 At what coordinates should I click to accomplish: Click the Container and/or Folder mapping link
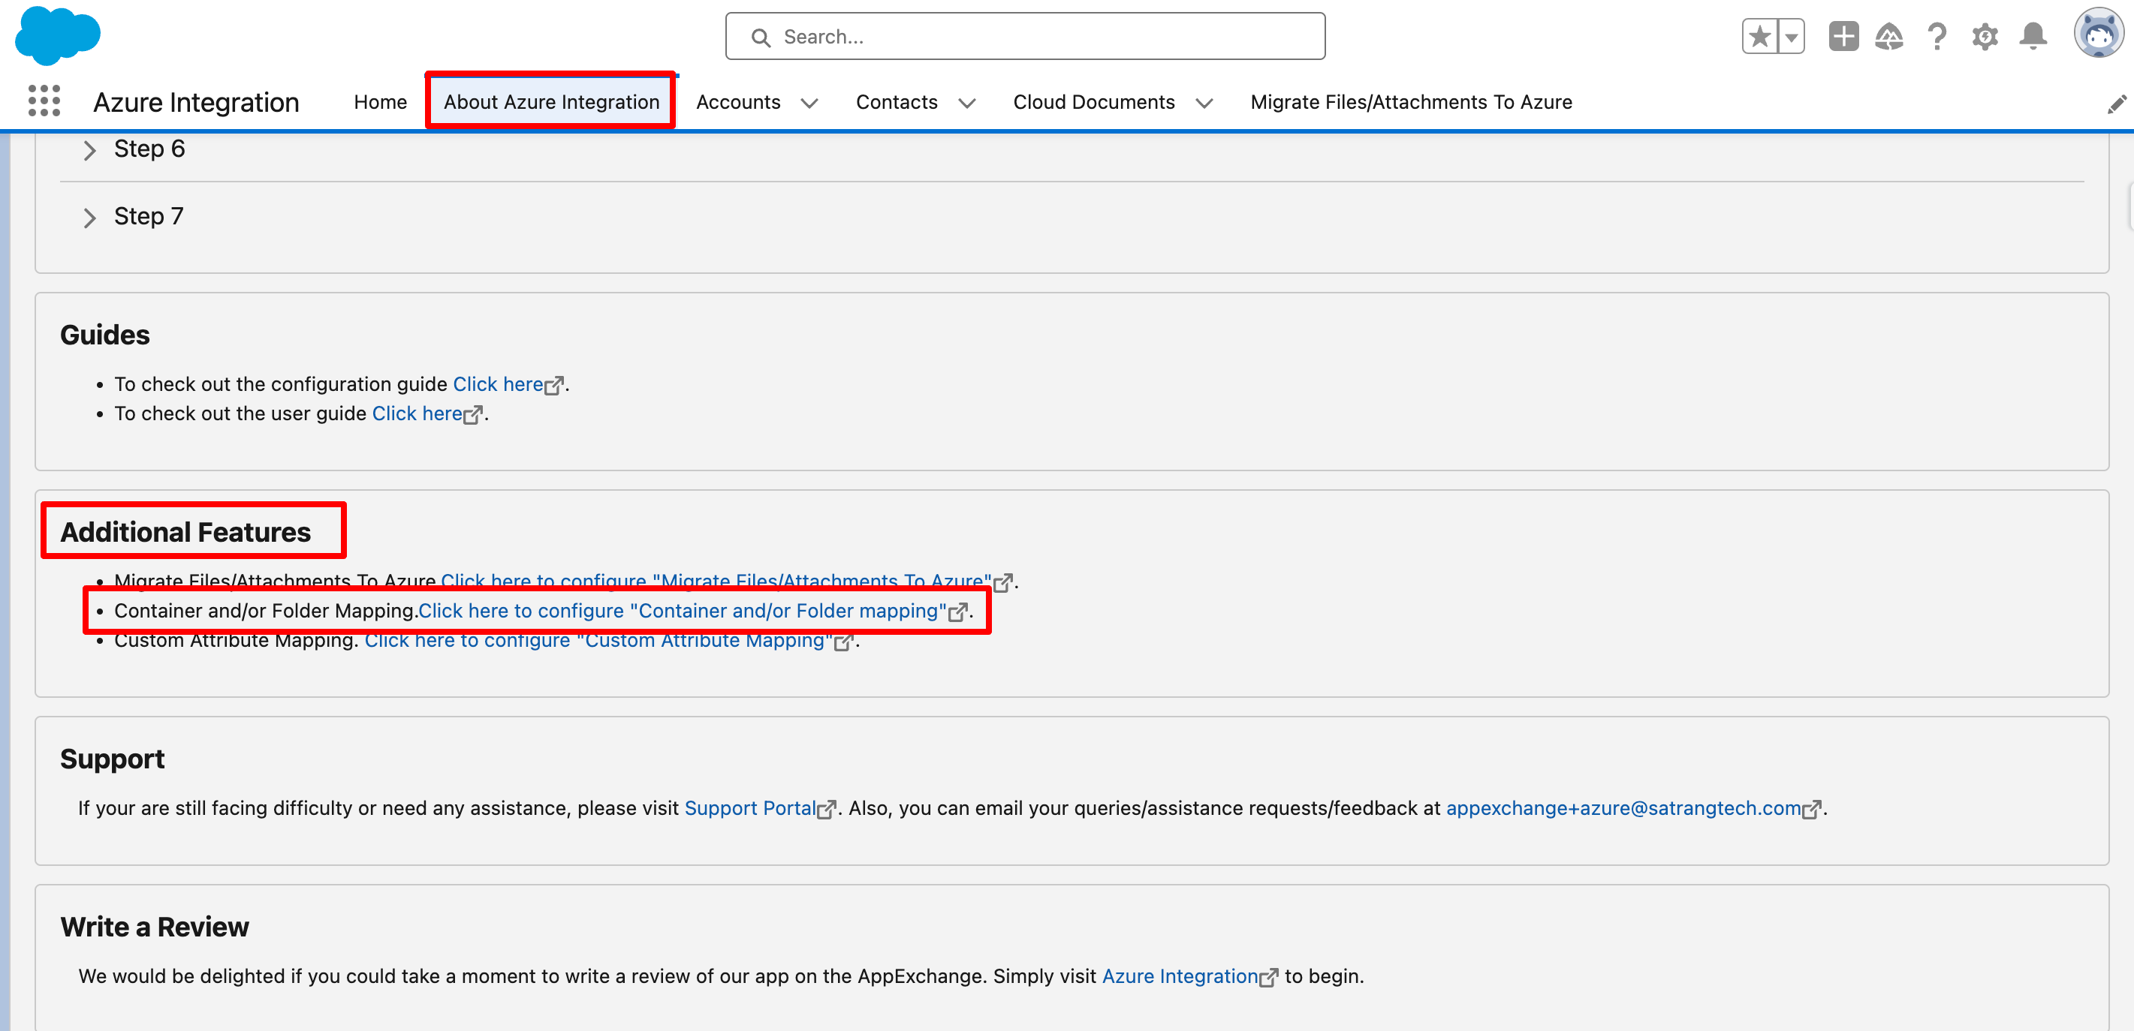(x=683, y=611)
